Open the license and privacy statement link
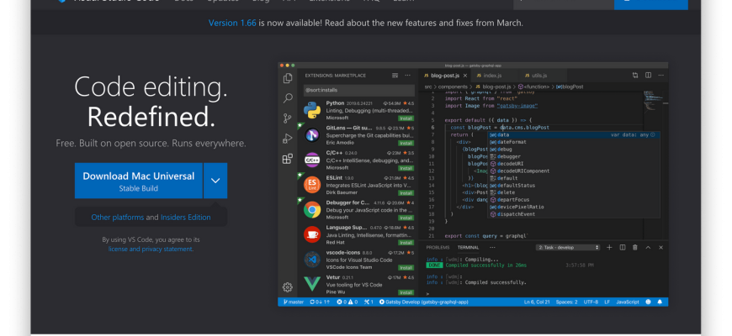 pyautogui.click(x=151, y=249)
